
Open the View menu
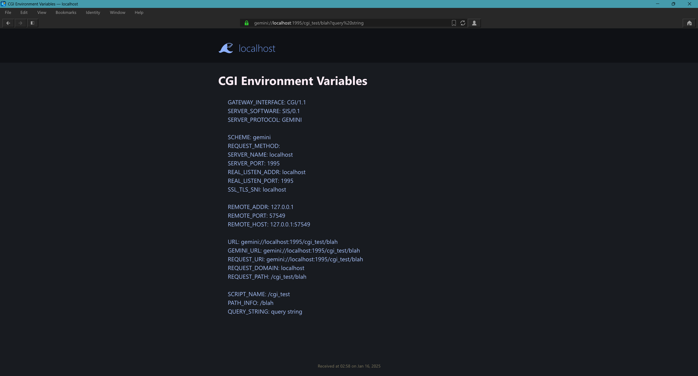point(42,13)
